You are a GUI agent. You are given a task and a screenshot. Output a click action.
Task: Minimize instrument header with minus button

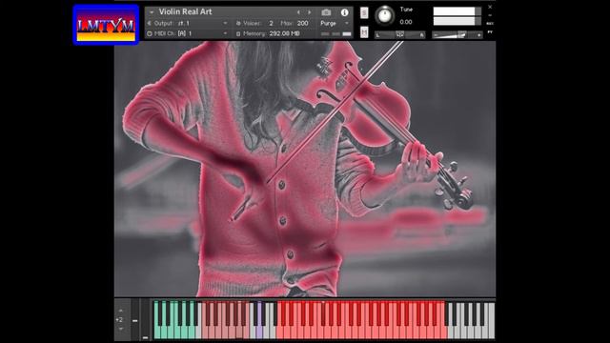tap(490, 15)
